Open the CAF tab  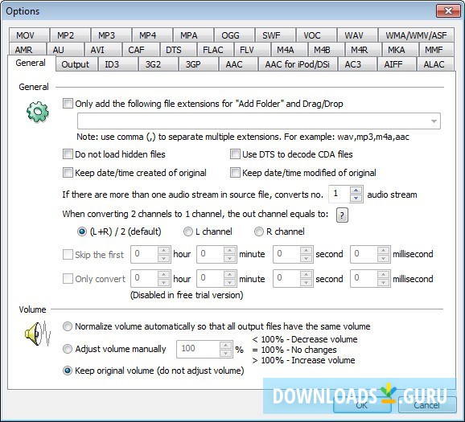coord(141,50)
